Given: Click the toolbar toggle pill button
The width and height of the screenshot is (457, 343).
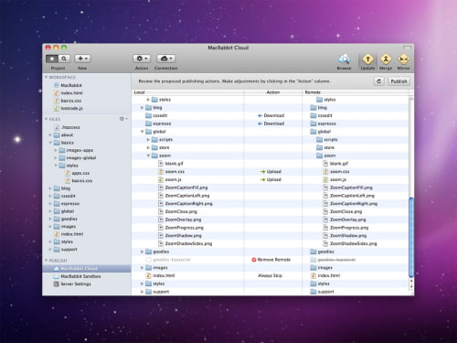Looking at the screenshot, I should [407, 48].
